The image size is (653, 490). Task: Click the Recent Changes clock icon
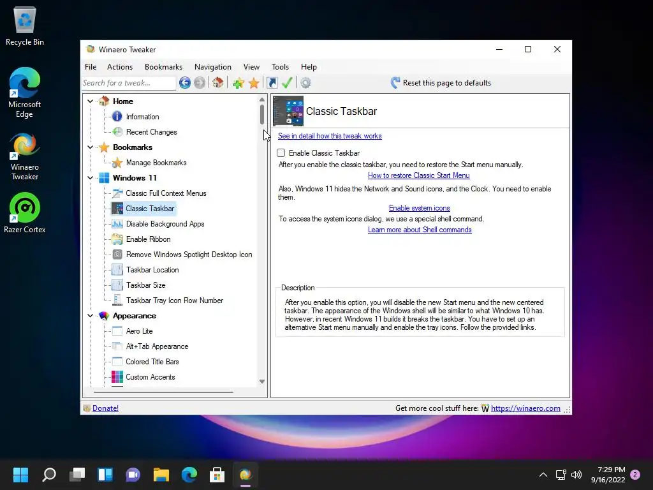(x=118, y=131)
